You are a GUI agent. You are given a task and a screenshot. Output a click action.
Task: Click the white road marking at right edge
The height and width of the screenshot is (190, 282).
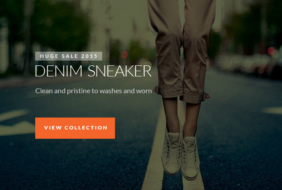click(272, 110)
